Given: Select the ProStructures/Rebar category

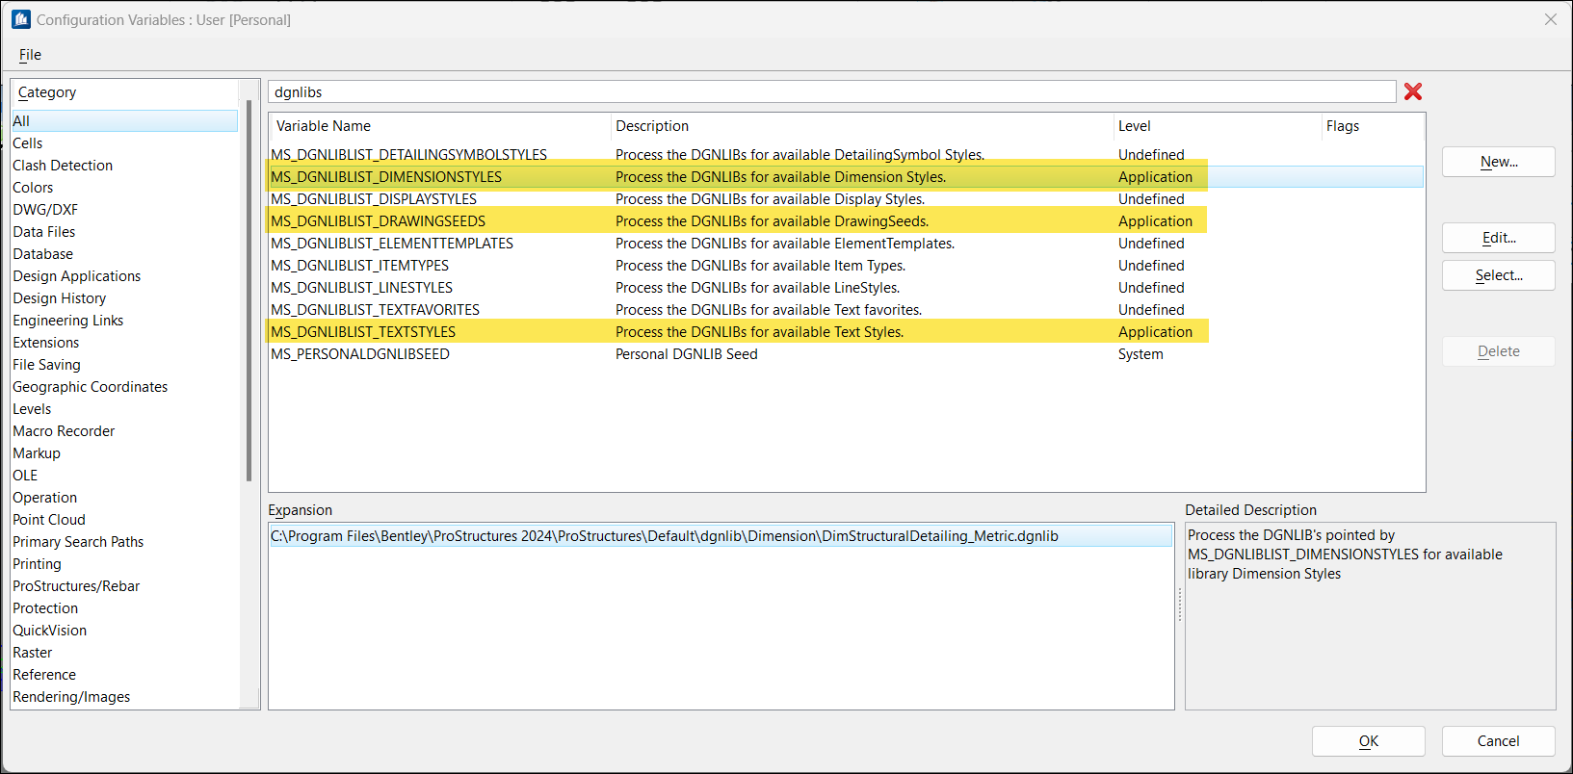Looking at the screenshot, I should 76,586.
